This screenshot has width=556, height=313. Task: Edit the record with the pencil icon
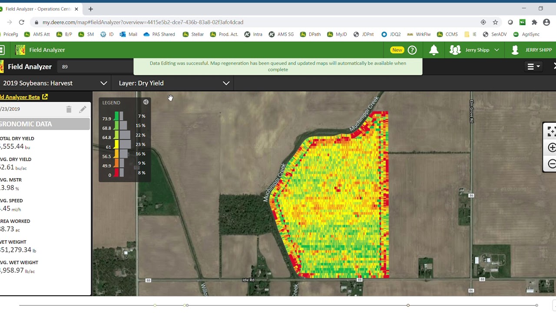83,109
